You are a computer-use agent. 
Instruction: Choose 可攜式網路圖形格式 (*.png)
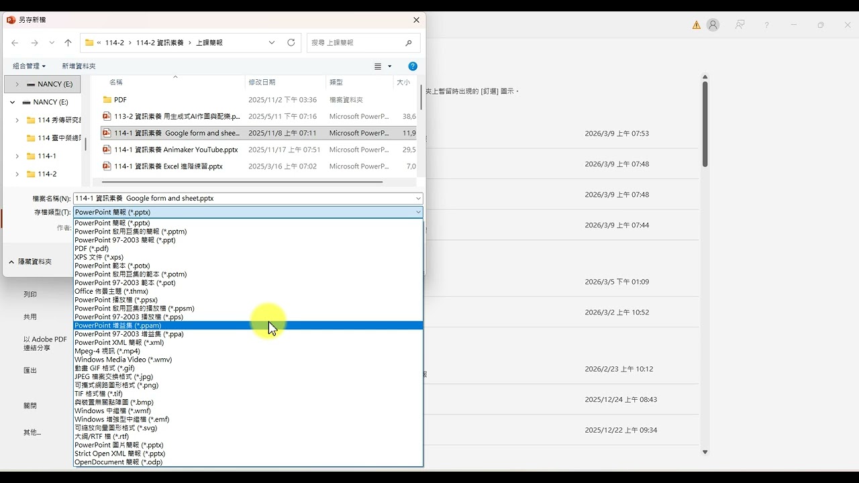point(248,385)
